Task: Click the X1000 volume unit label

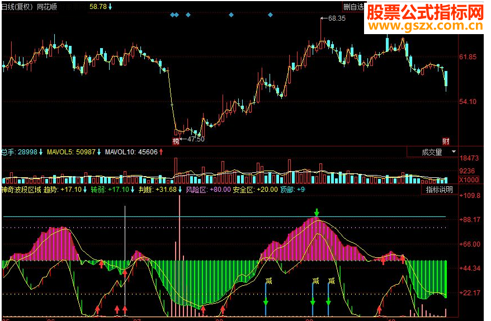Action: tap(469, 180)
